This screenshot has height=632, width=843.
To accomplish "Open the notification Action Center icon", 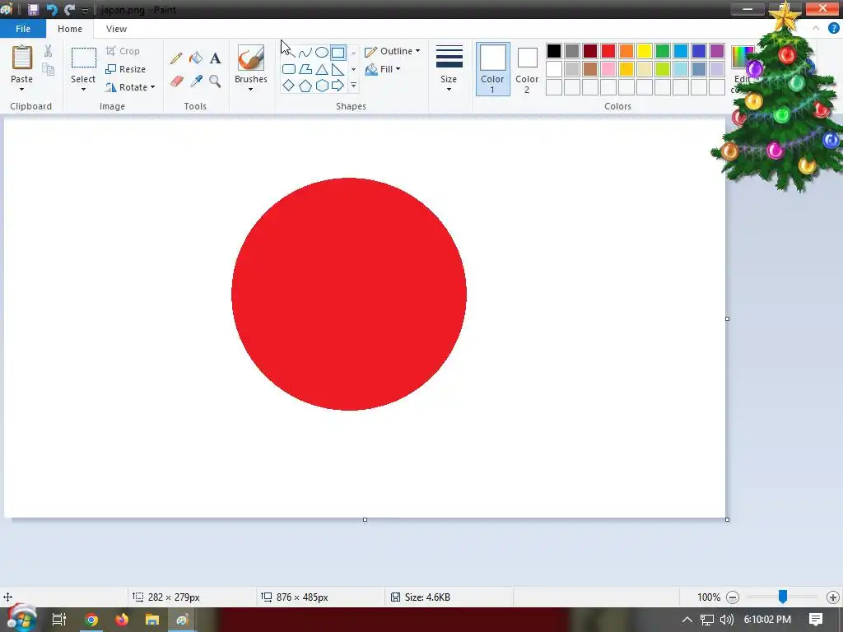I will pos(816,620).
